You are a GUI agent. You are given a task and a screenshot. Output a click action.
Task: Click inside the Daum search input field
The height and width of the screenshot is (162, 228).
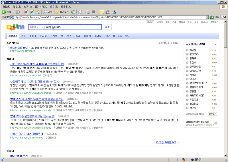tap(73, 27)
